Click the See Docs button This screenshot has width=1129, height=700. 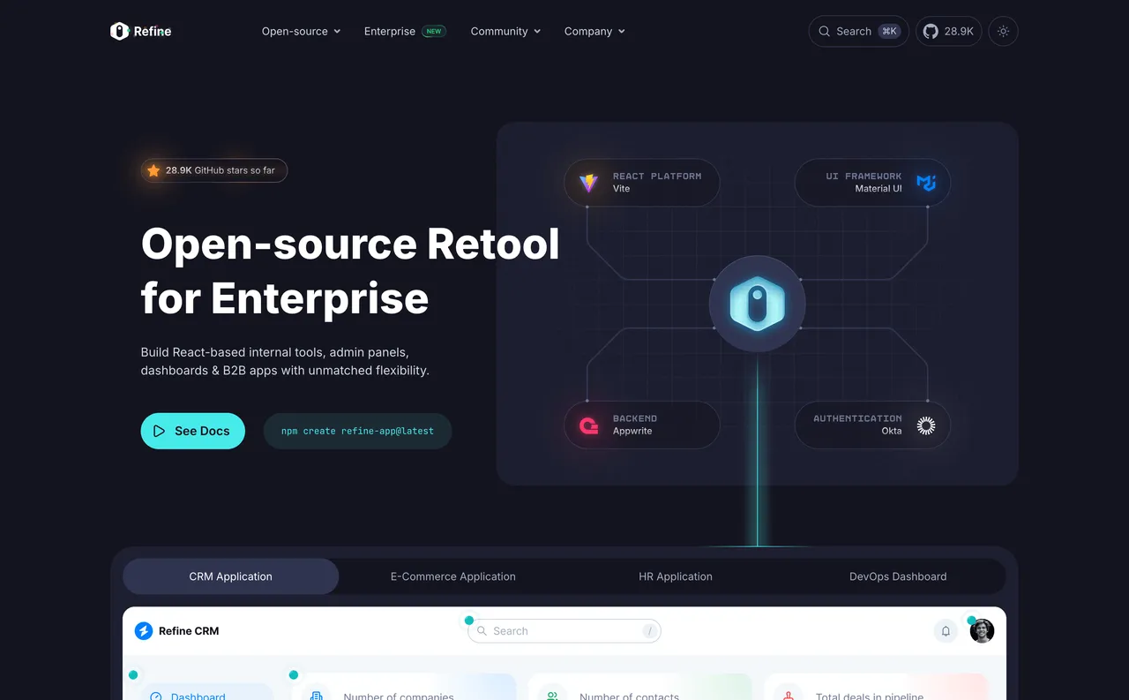192,431
